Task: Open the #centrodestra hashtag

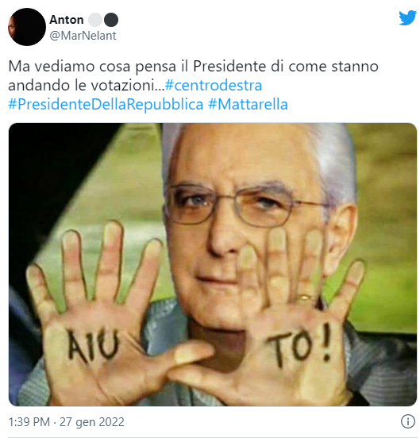Action: point(214,85)
